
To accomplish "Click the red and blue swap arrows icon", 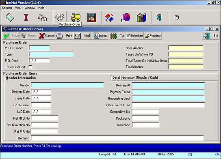I will (x=109, y=18).
